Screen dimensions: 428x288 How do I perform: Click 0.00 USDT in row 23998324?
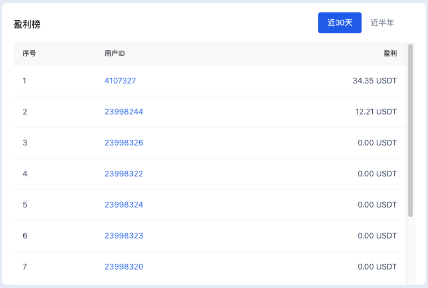377,205
